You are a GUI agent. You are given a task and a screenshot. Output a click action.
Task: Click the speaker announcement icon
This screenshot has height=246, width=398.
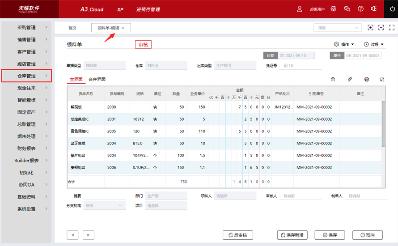[374, 9]
